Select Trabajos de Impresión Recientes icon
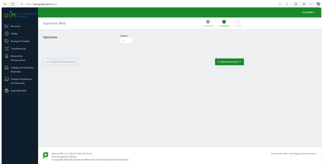323x164 pixels. tap(6, 68)
